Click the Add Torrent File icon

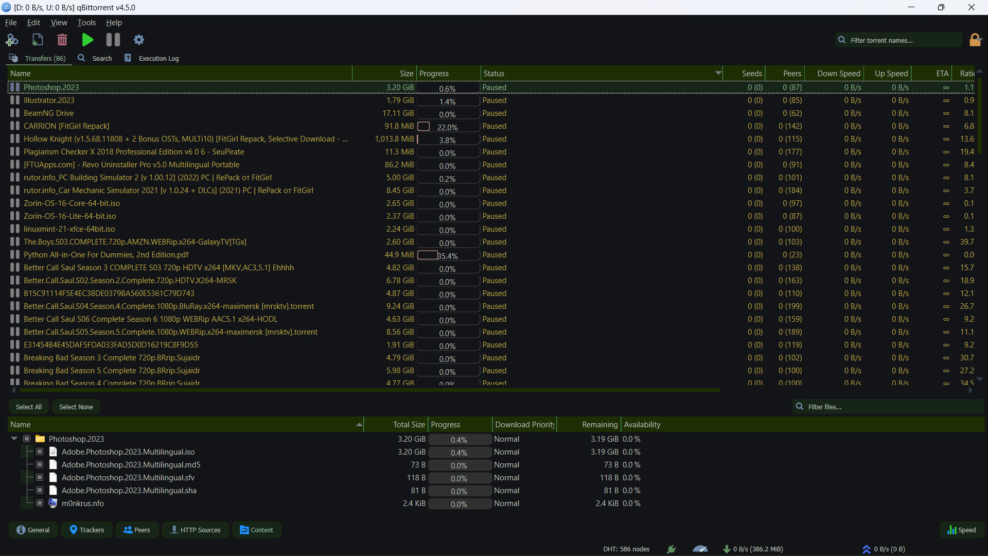point(38,40)
